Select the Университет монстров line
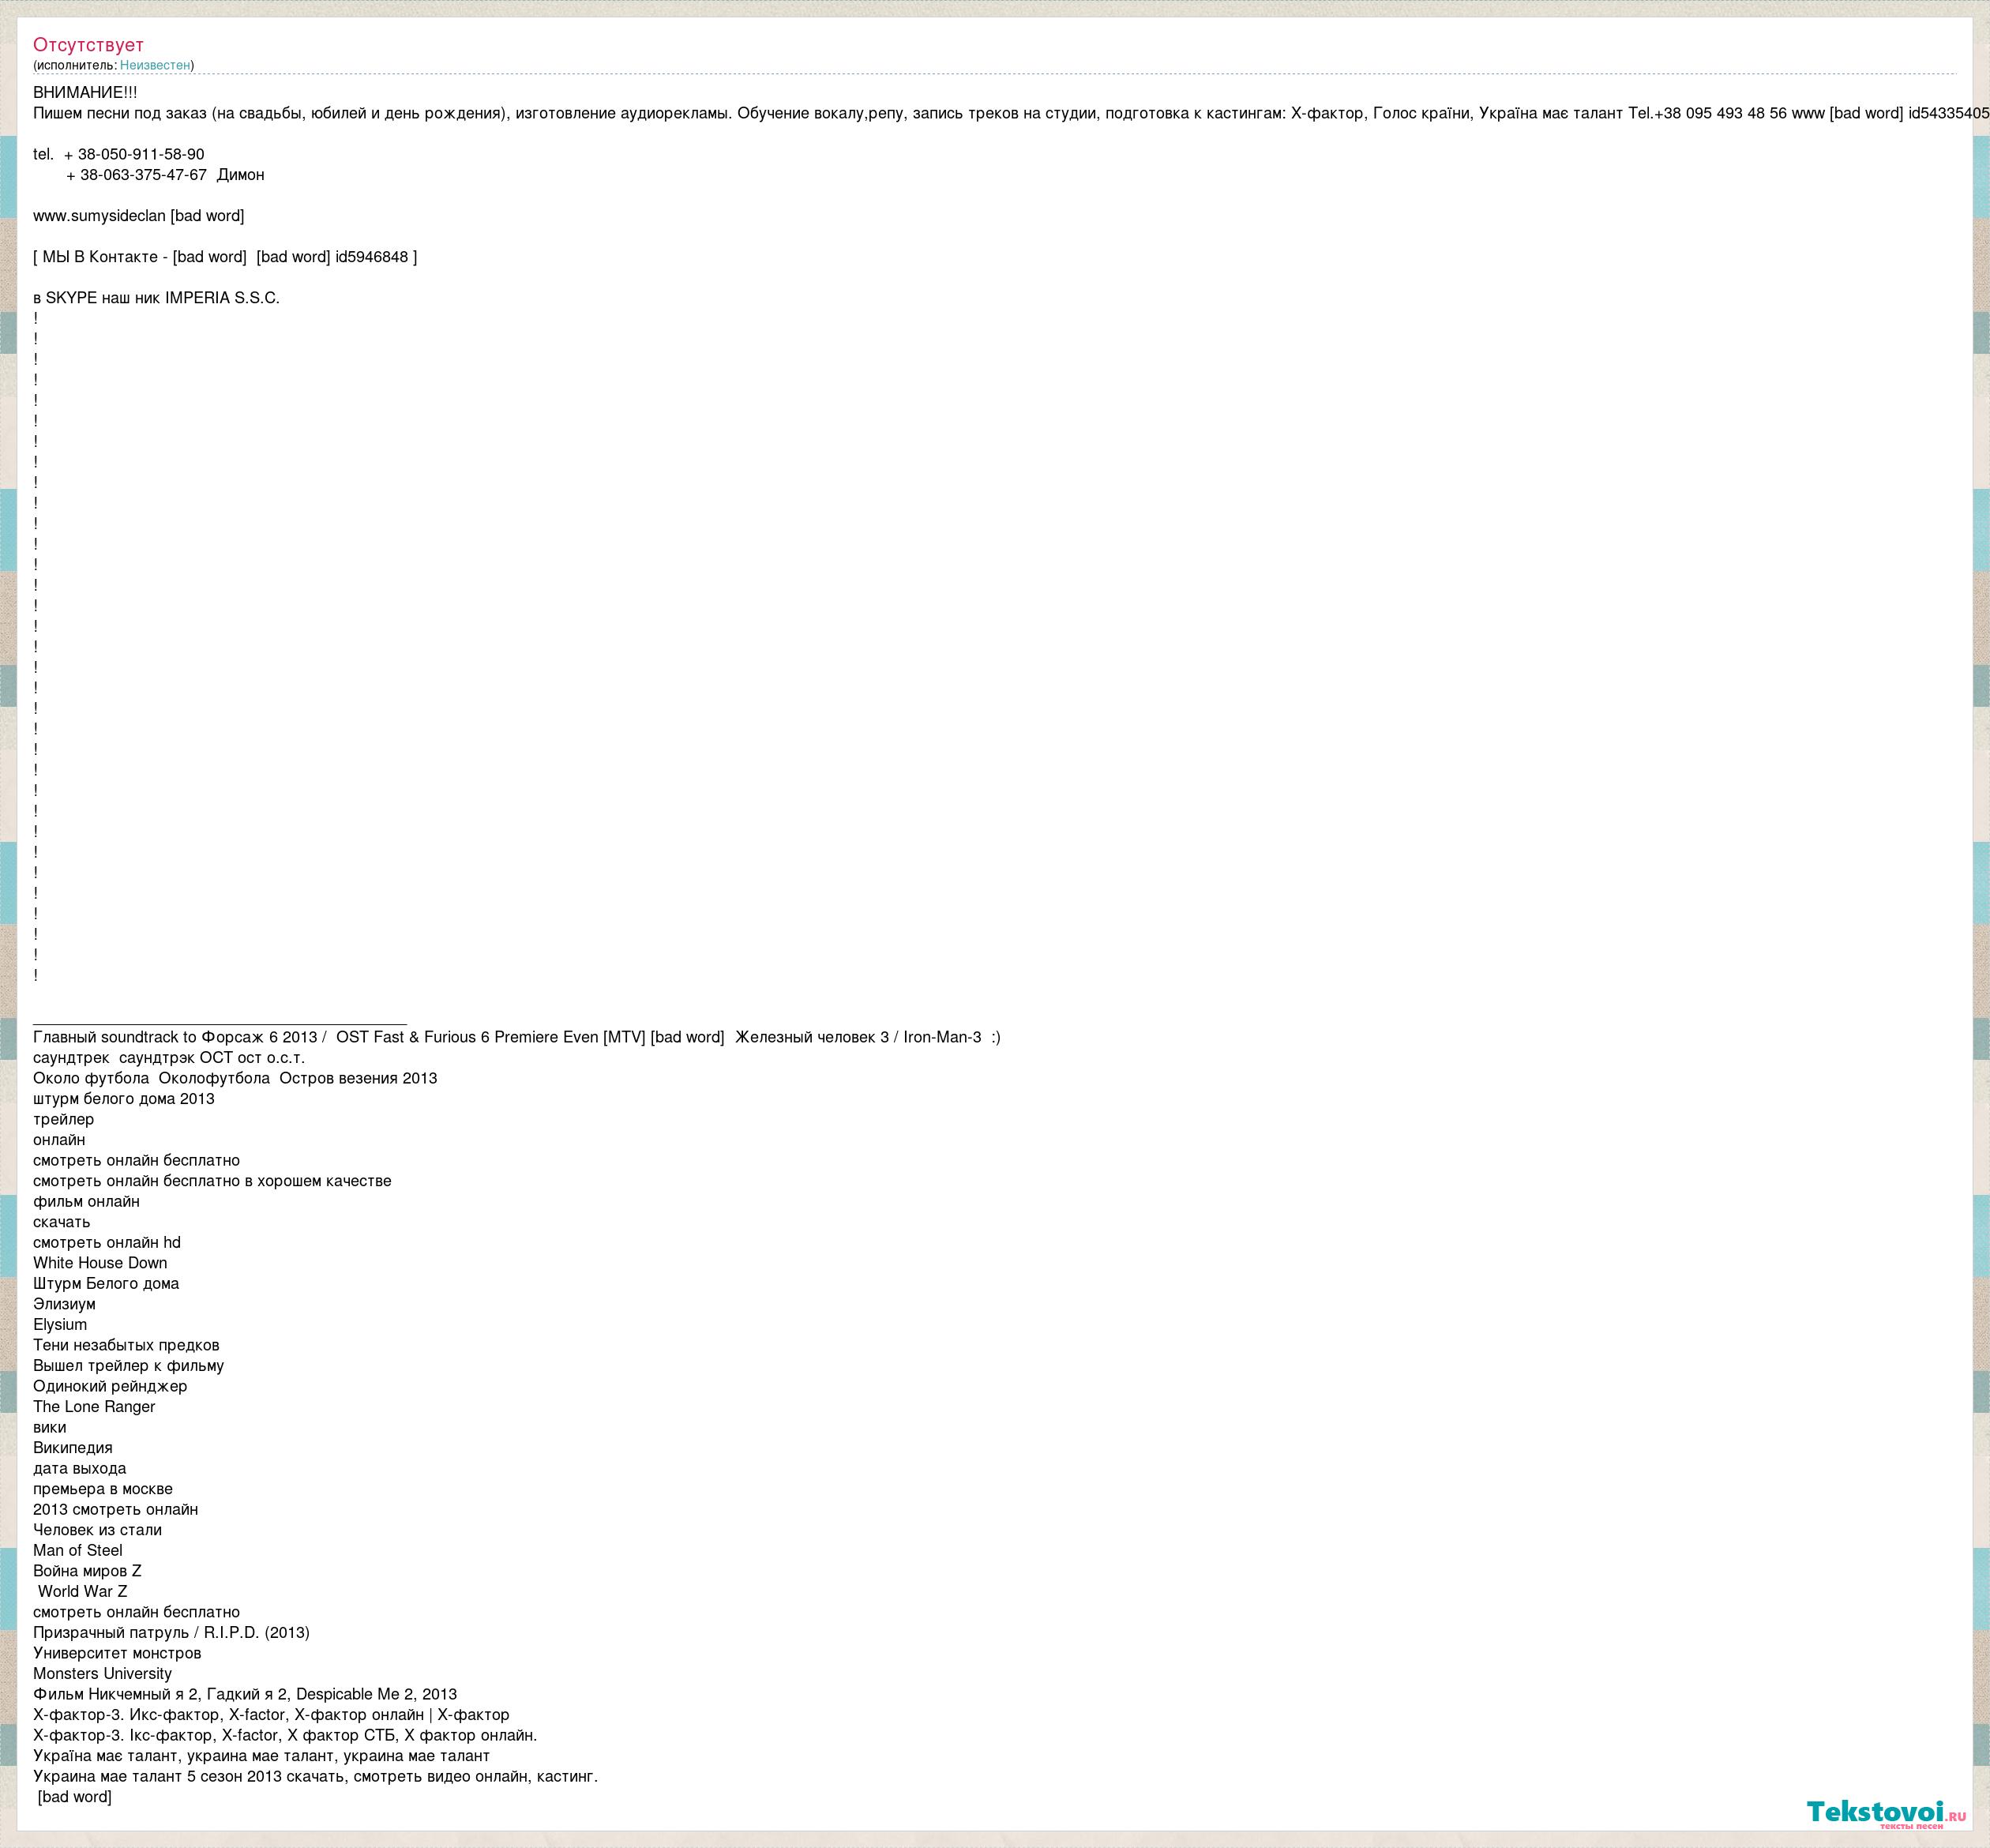The width and height of the screenshot is (1990, 1848). (x=117, y=1653)
